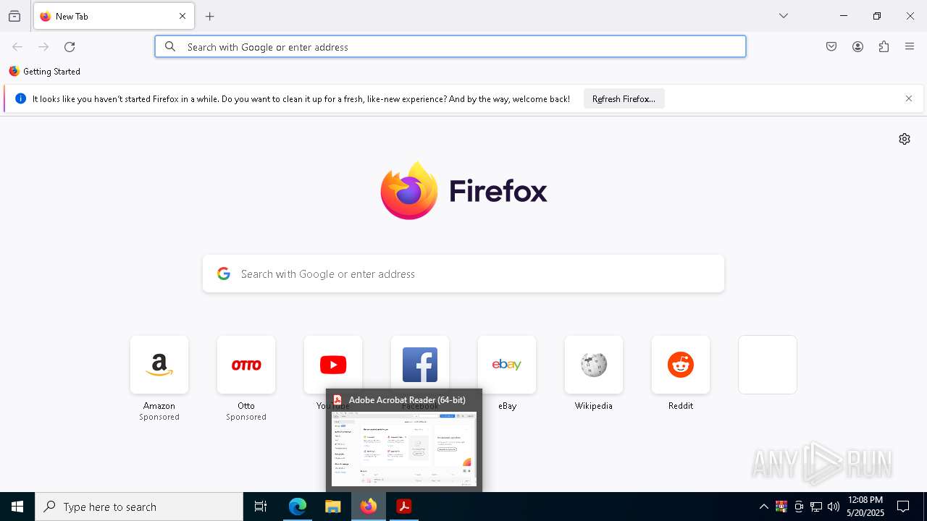This screenshot has height=521, width=927.
Task: Click the Meet Now camera tray icon
Action: (799, 507)
